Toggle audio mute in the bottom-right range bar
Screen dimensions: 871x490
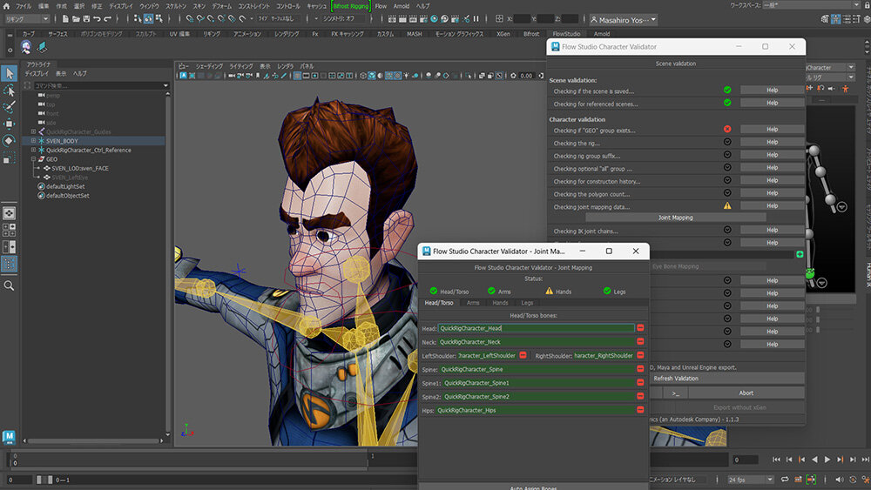pos(839,480)
